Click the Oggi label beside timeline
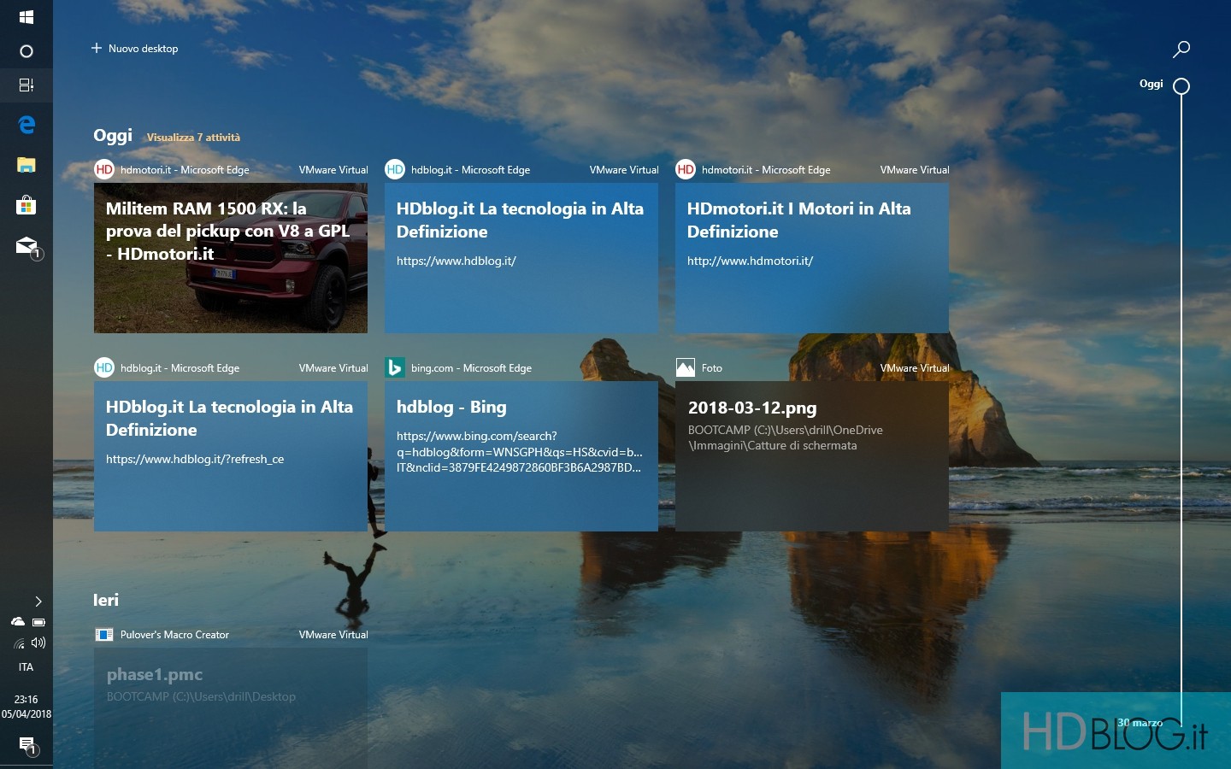1231x769 pixels. coord(1151,84)
